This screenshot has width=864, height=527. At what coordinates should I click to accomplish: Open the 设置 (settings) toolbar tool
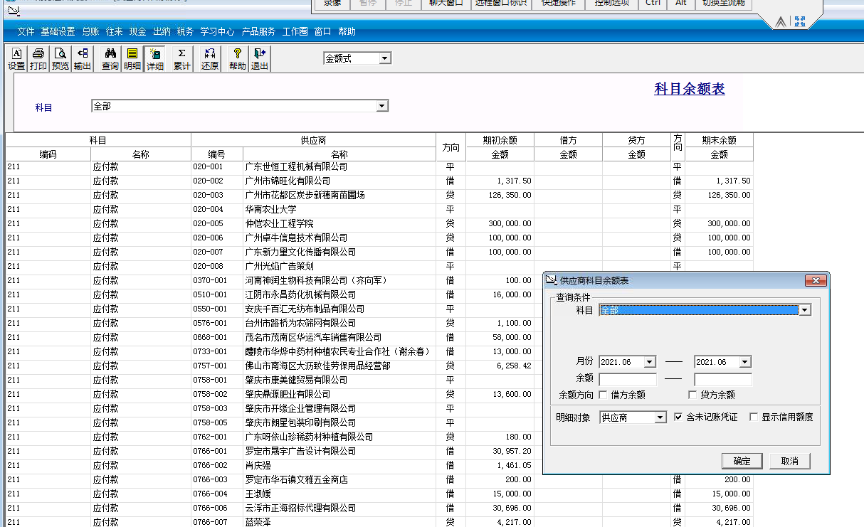[16, 59]
